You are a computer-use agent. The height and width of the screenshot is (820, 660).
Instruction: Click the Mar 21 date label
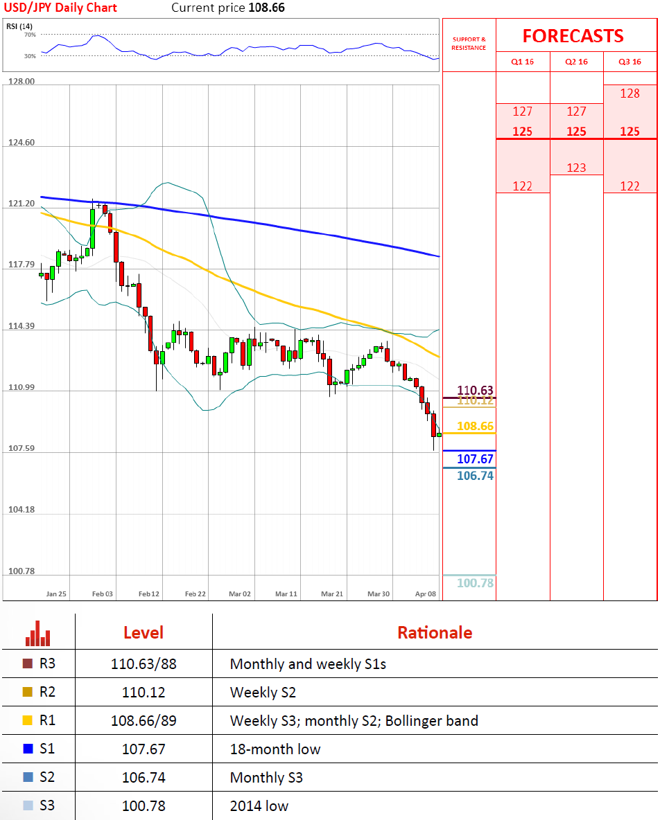pos(332,594)
